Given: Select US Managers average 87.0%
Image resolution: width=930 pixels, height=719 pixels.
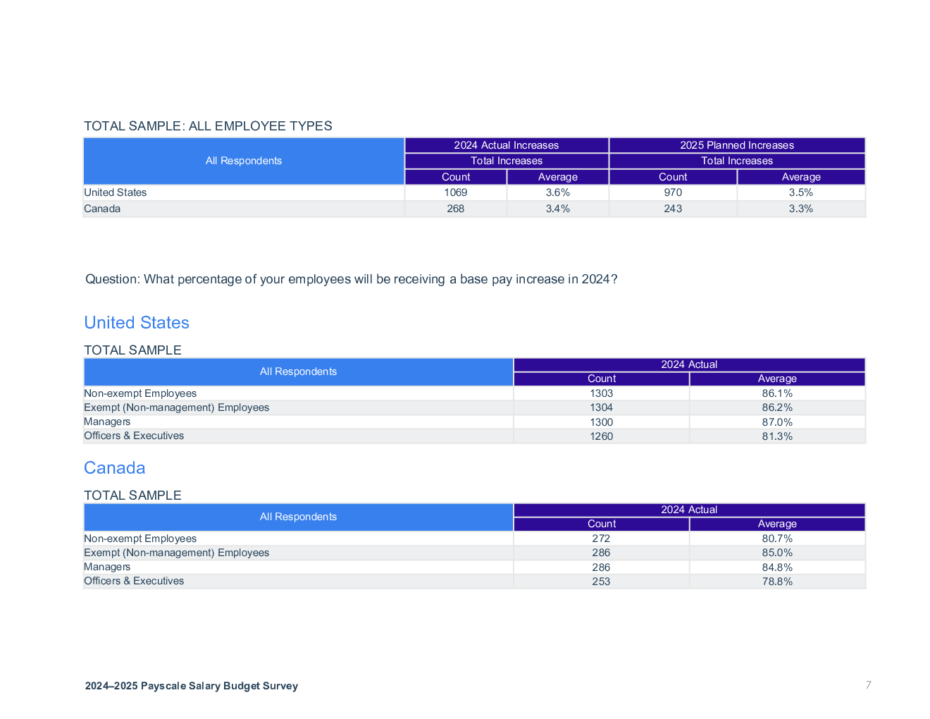Looking at the screenshot, I should [x=777, y=422].
